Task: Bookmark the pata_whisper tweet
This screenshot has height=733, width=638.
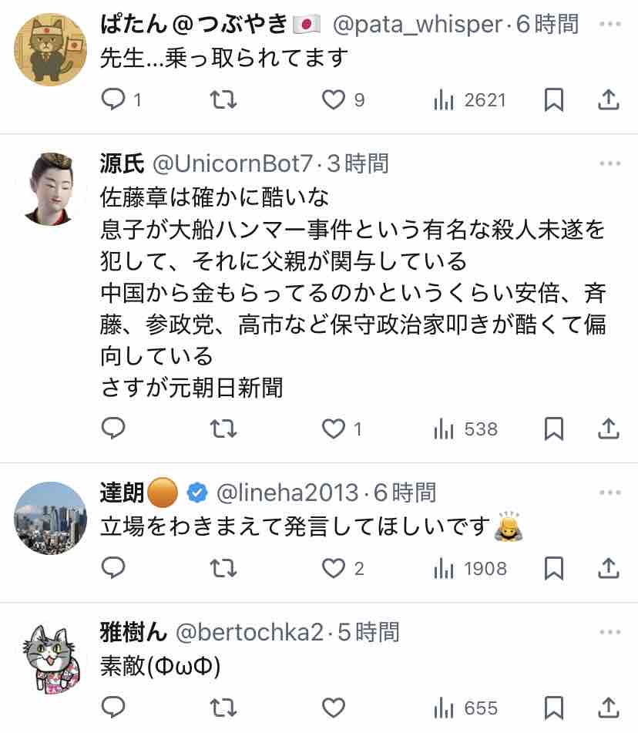Action: click(x=554, y=99)
